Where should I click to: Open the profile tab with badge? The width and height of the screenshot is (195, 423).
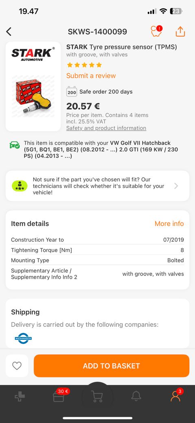pos(176,395)
